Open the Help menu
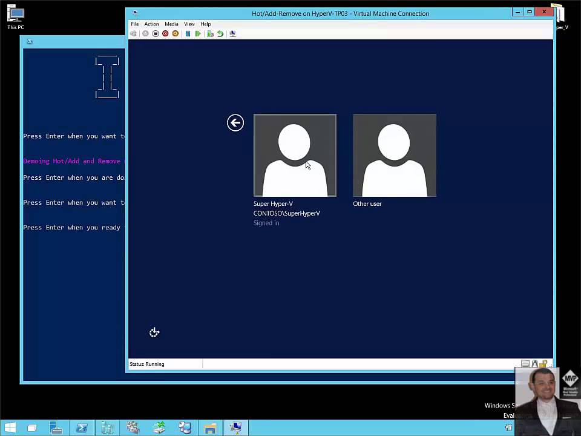 click(206, 24)
